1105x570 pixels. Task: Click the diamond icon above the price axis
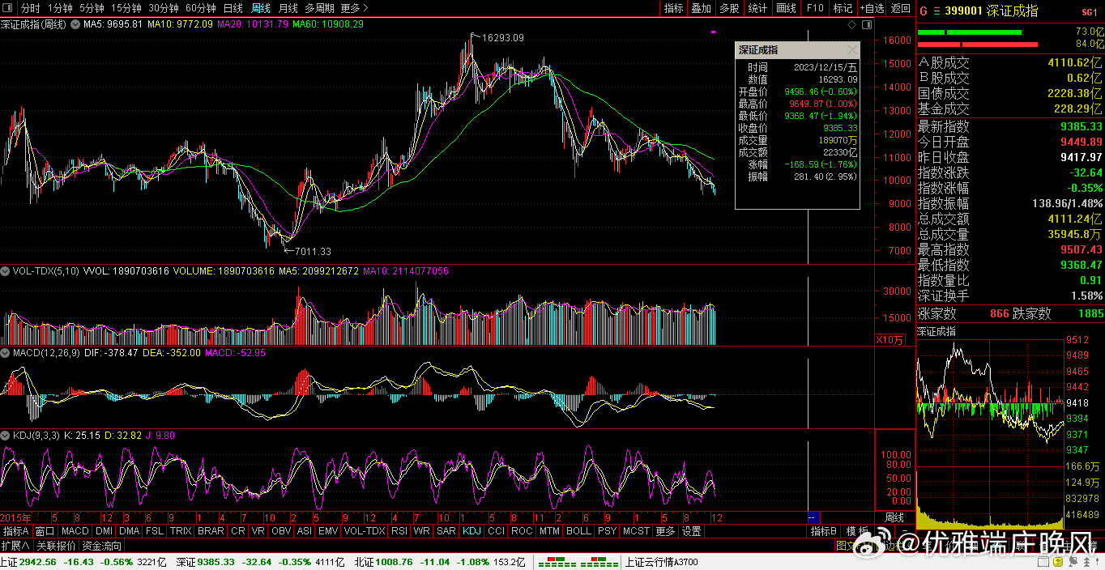(x=852, y=24)
